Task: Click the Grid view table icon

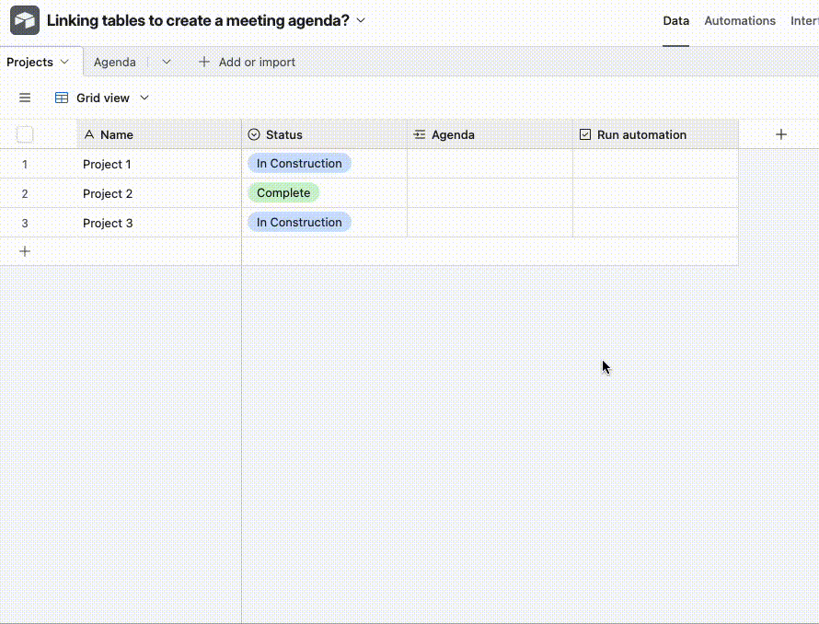Action: (x=62, y=98)
